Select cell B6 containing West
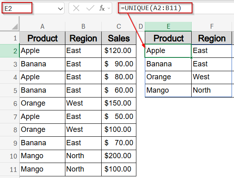The width and height of the screenshot is (234, 178). [83, 104]
